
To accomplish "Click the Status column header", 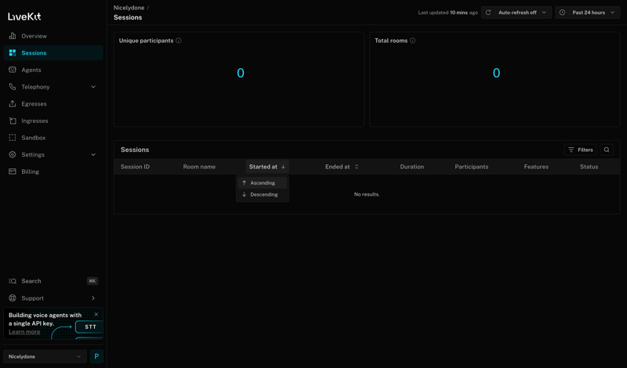I will pos(589,167).
